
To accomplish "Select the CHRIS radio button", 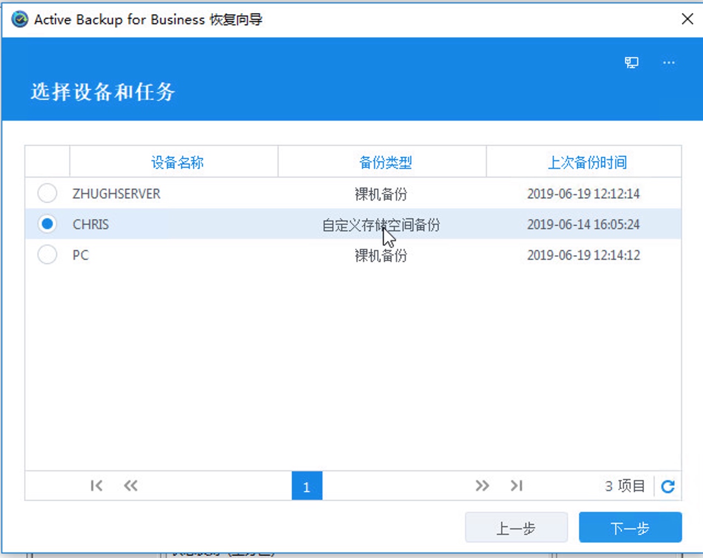I will [x=47, y=224].
